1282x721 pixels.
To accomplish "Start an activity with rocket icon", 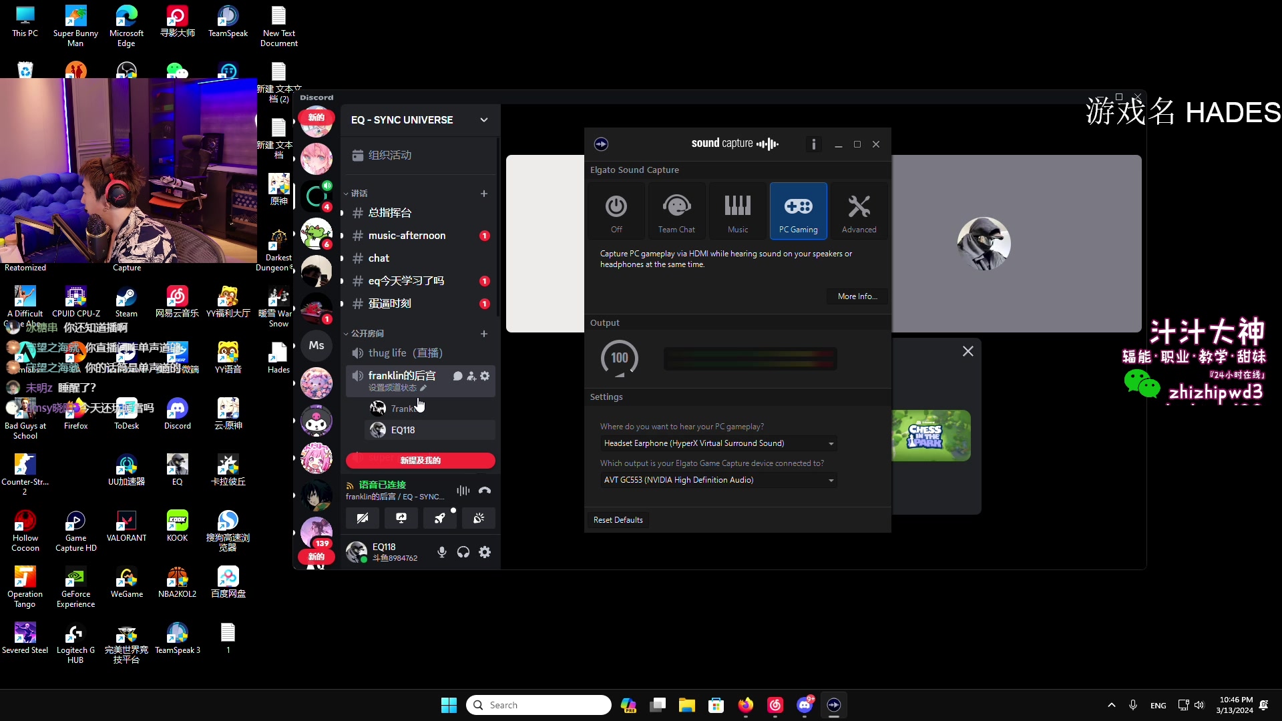I will point(440,518).
